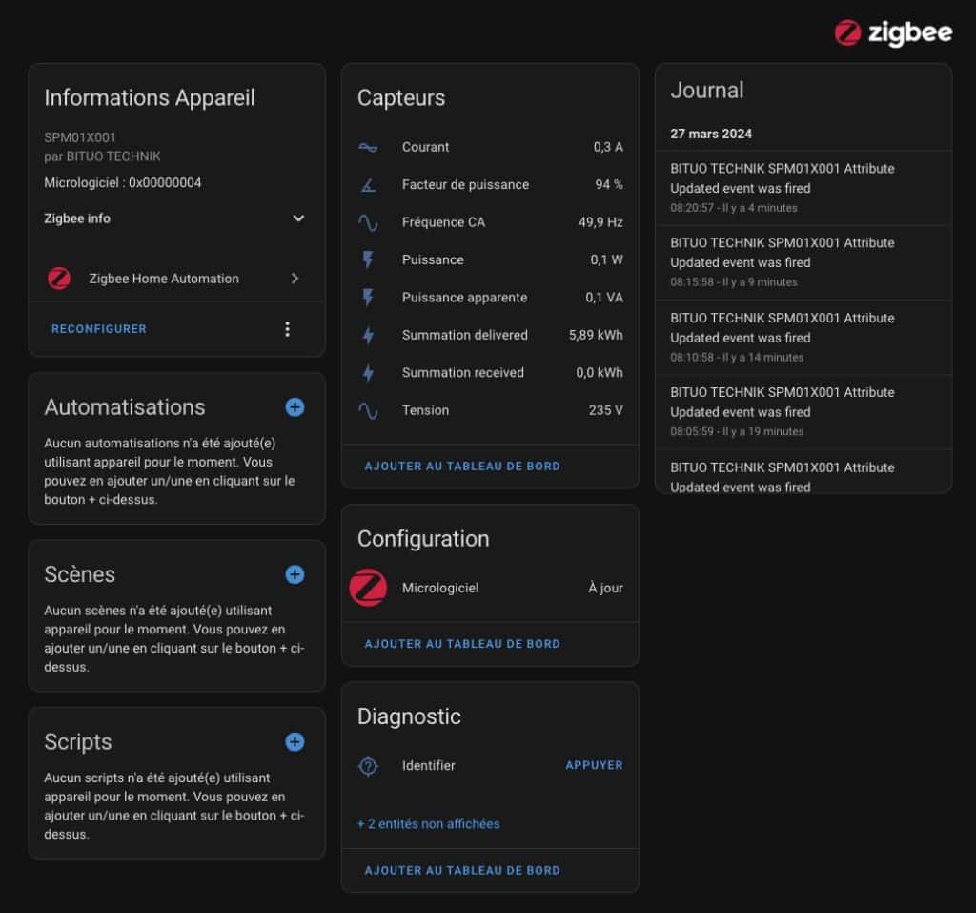The image size is (976, 913).
Task: Open Zigbee Home Automation integration chevron
Action: pyautogui.click(x=295, y=279)
